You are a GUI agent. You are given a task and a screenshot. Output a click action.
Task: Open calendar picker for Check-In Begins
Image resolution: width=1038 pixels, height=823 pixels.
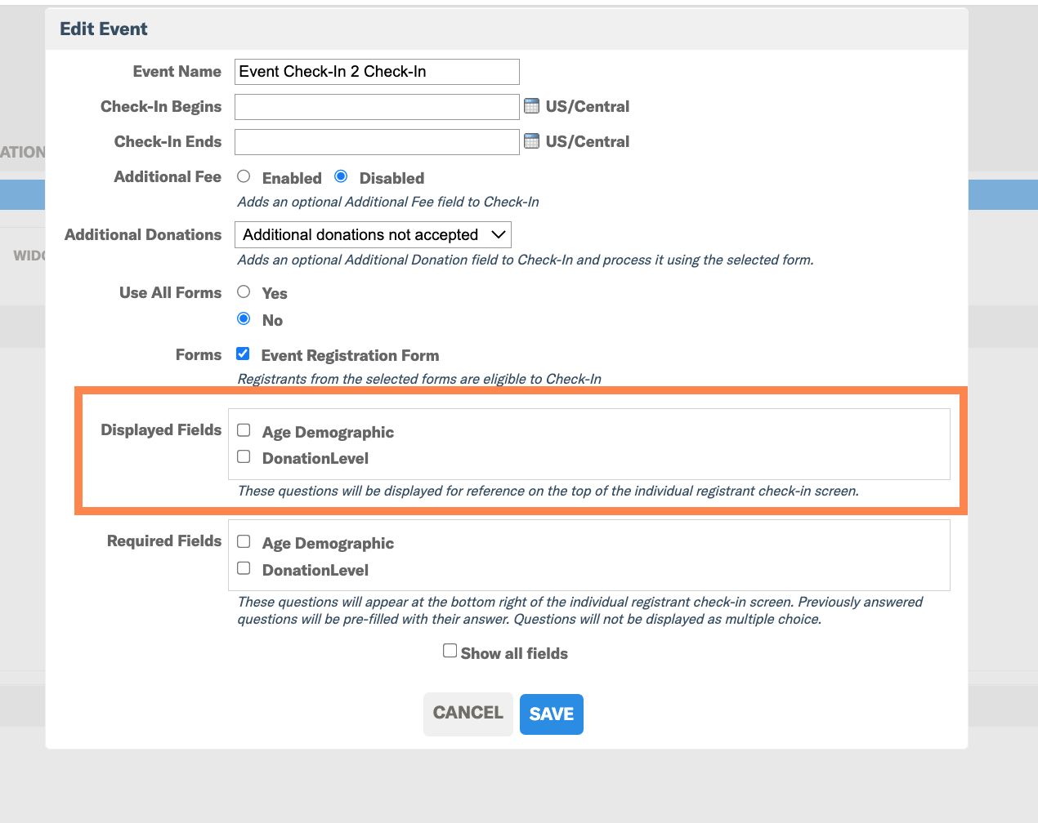tap(531, 106)
